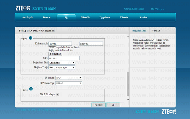Image resolution: width=190 pixels, height=119 pixels.
Task: Click the vertical scrollbar thumb
Action: coord(128,84)
